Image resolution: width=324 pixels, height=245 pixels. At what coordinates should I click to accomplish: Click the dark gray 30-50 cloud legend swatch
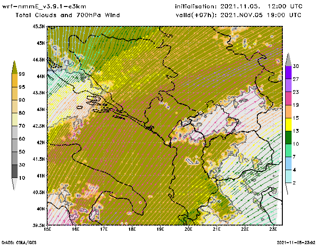(15, 158)
